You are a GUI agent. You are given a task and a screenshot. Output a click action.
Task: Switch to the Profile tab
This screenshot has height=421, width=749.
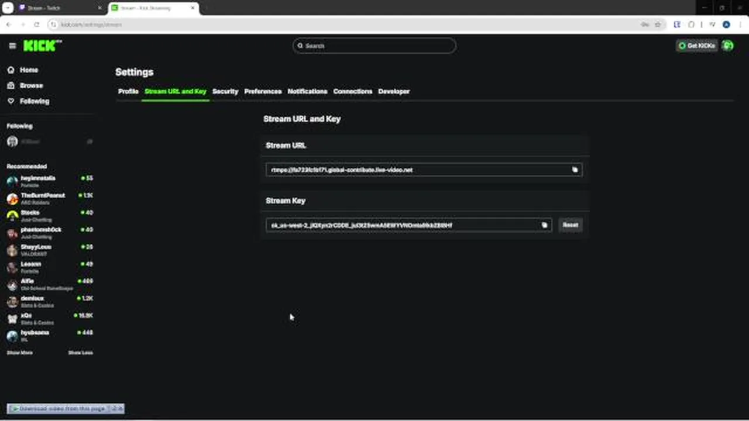pos(128,91)
